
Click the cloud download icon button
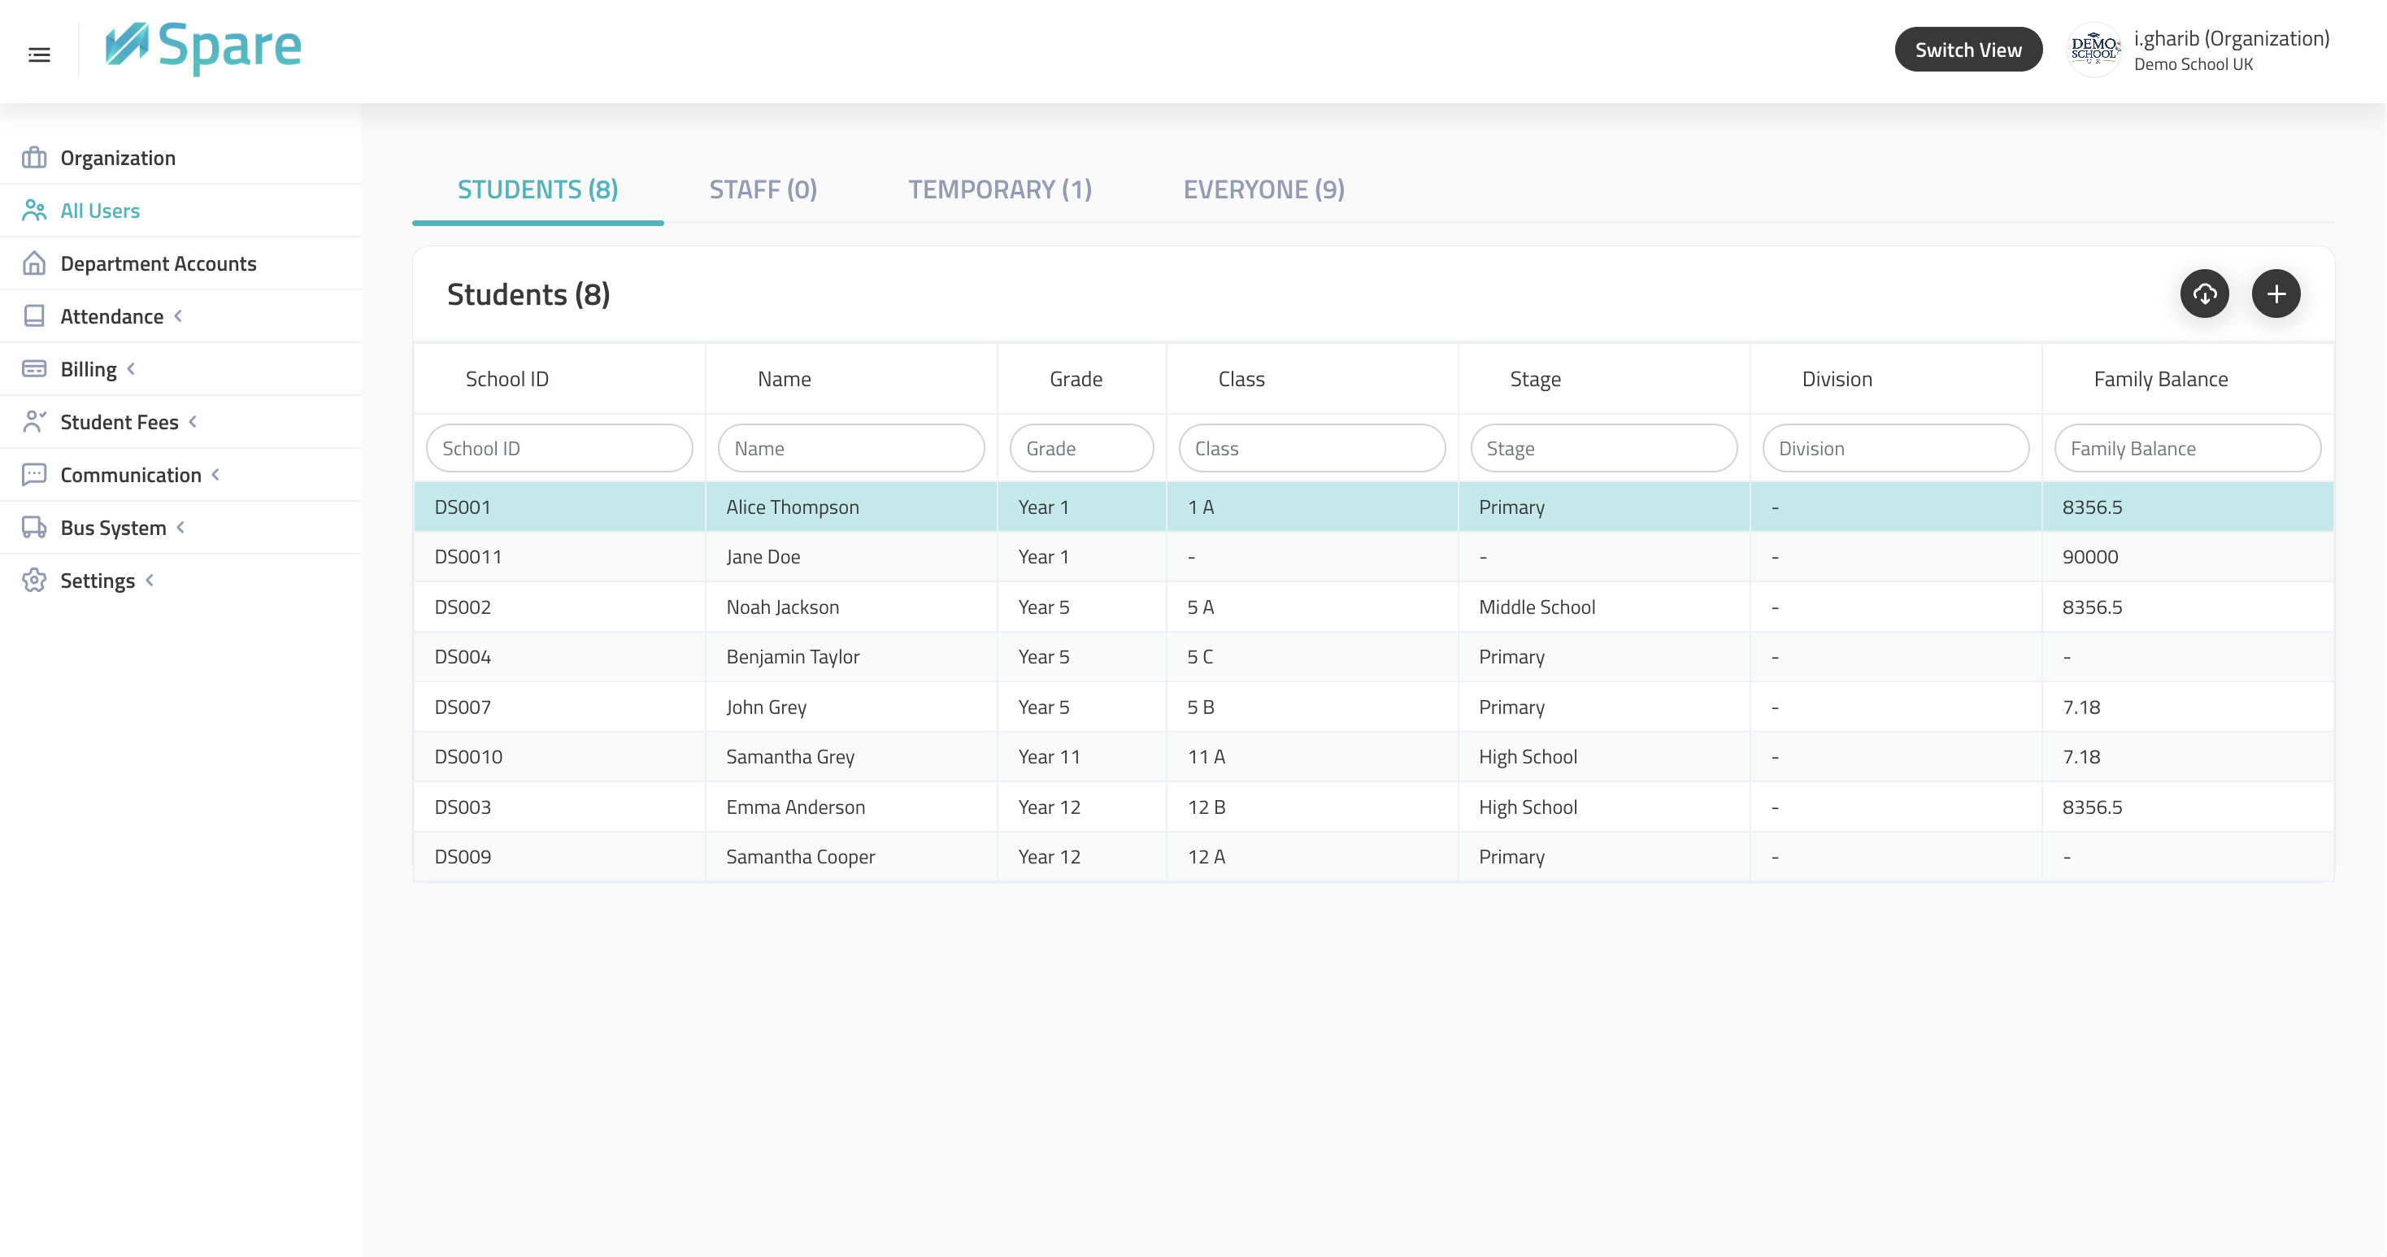click(x=2204, y=294)
